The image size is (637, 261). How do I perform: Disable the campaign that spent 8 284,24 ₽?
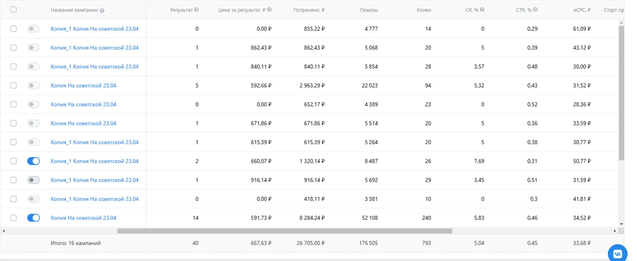coord(34,218)
